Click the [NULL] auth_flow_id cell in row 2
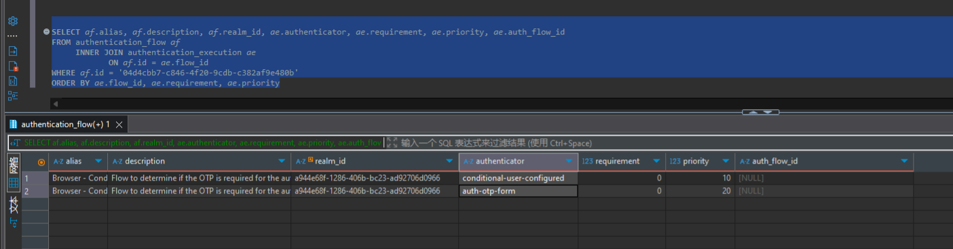 click(x=824, y=191)
